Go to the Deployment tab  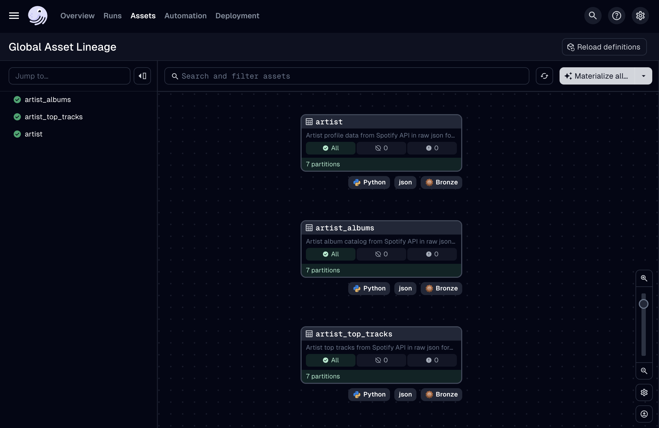pos(237,16)
